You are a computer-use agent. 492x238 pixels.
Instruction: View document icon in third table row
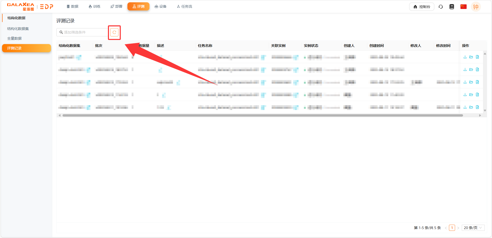tap(477, 82)
